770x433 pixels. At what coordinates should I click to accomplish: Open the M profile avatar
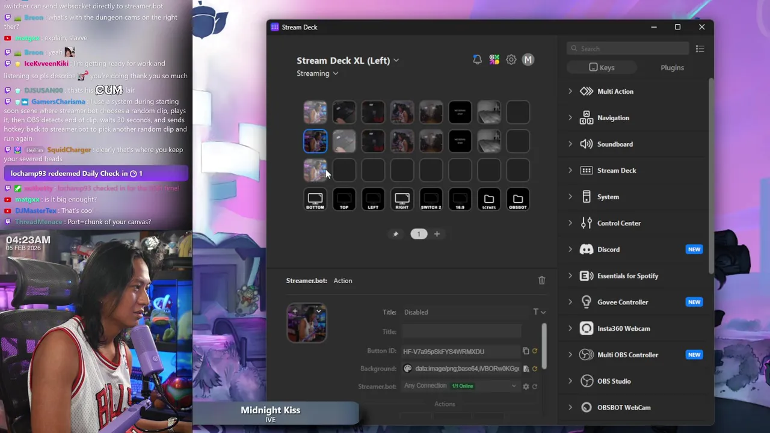(528, 60)
